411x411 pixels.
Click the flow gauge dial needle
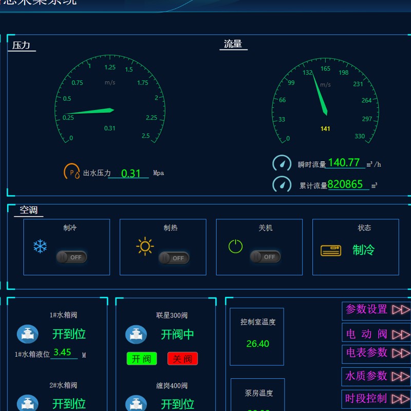(320, 94)
